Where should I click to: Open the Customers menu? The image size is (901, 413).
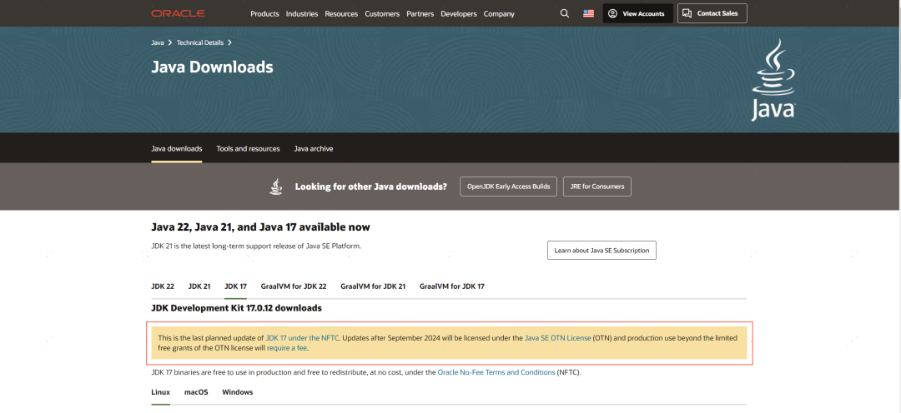pos(382,14)
